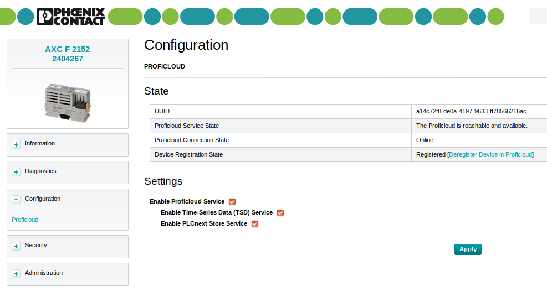Collapse the Configuration section minus icon

16,200
